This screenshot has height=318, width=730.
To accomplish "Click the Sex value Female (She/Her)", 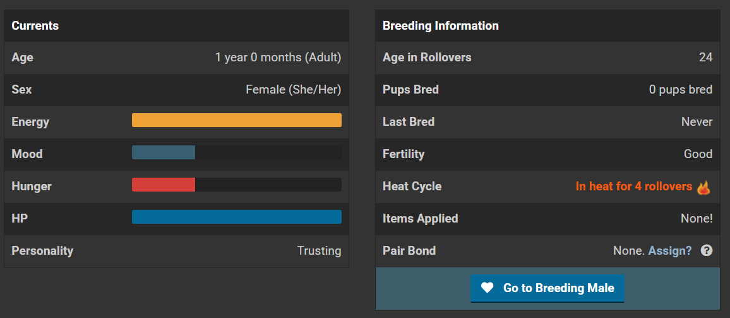I will [x=293, y=90].
